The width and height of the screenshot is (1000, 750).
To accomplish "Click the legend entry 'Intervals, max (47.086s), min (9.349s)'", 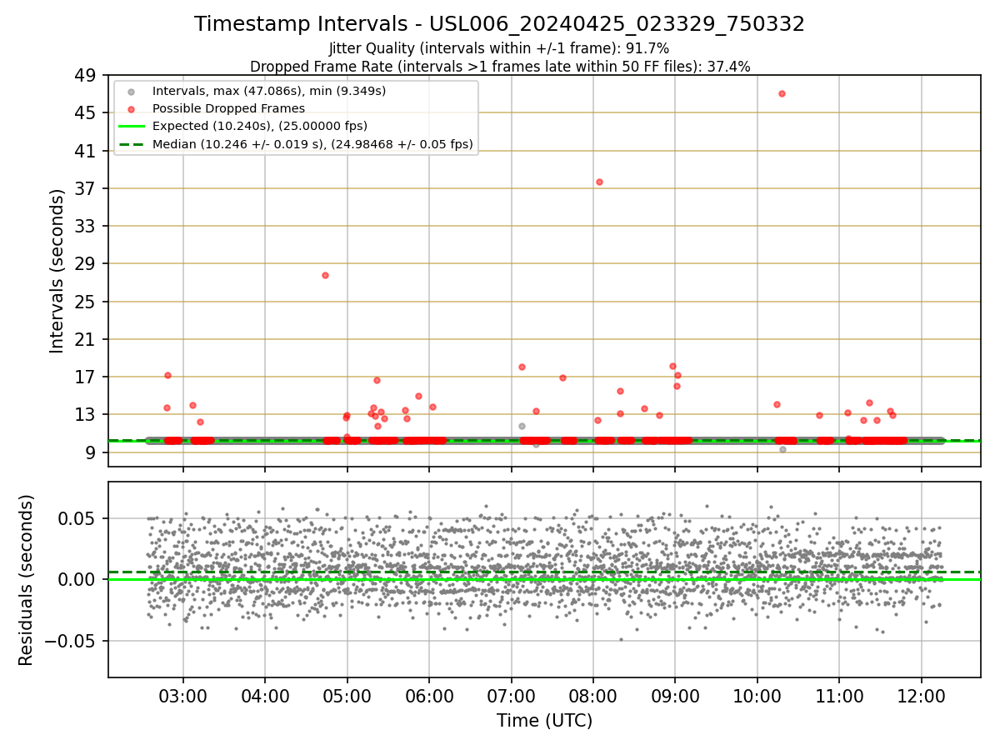I will [x=269, y=90].
